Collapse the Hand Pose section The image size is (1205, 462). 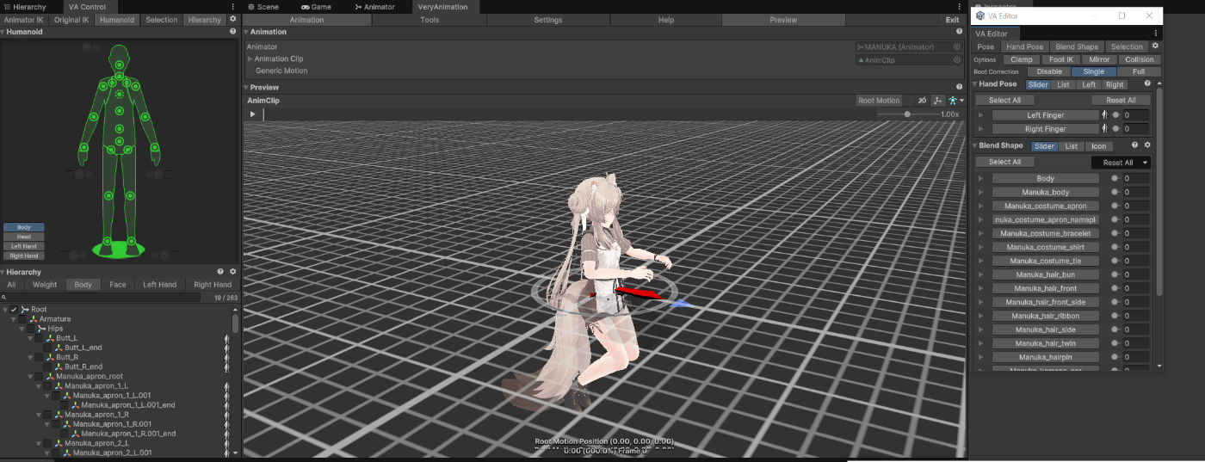click(975, 84)
